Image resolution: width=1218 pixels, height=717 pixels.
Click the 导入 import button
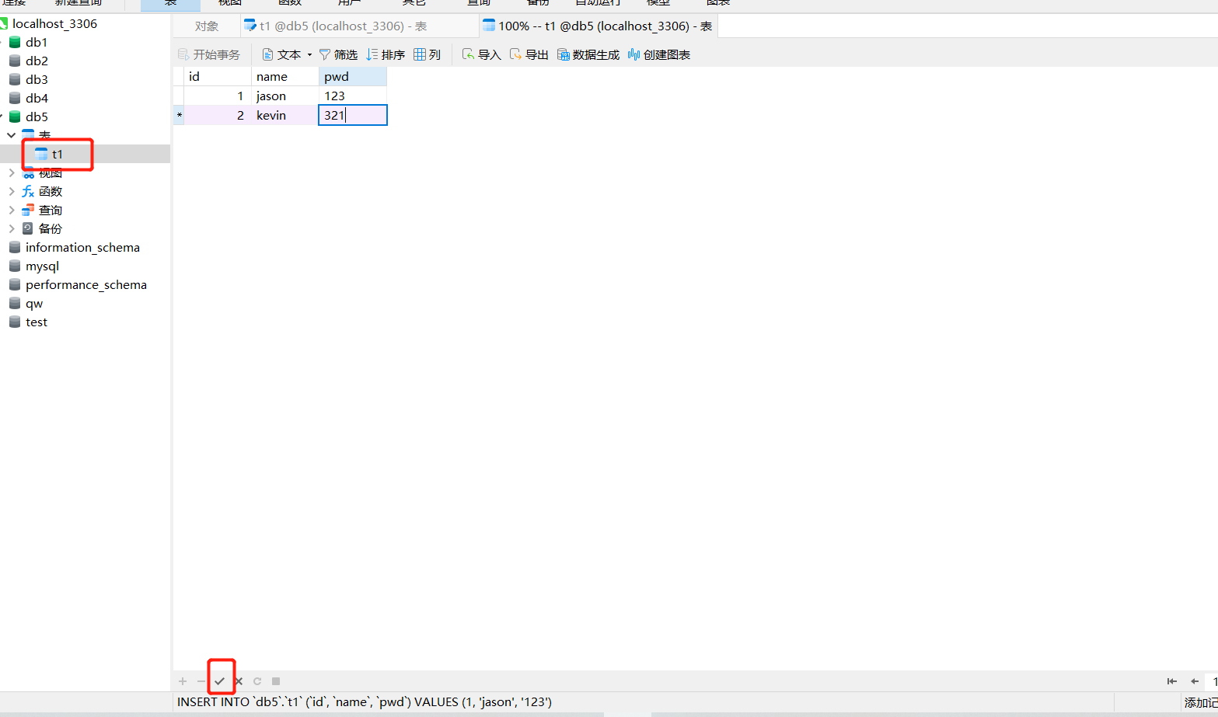(x=481, y=54)
